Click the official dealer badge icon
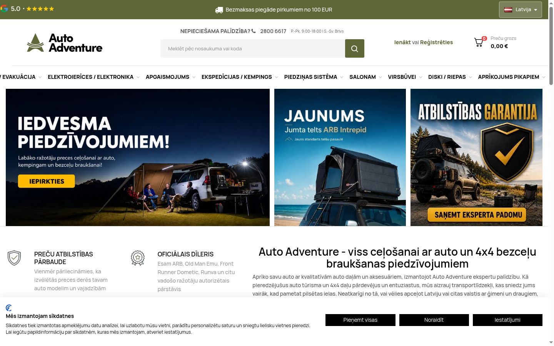The width and height of the screenshot is (554, 346). point(138,258)
